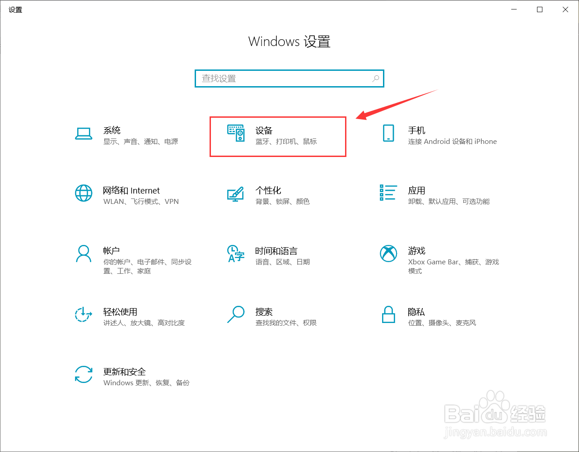Click description 语音、区域、日期
This screenshot has height=452, width=579.
283,262
